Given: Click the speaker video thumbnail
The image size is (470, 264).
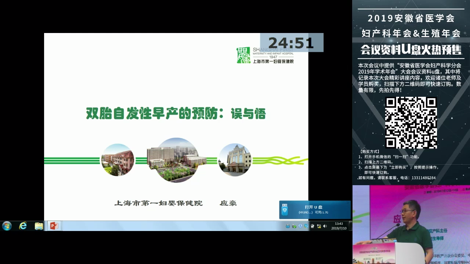Looking at the screenshot, I should click(x=411, y=224).
